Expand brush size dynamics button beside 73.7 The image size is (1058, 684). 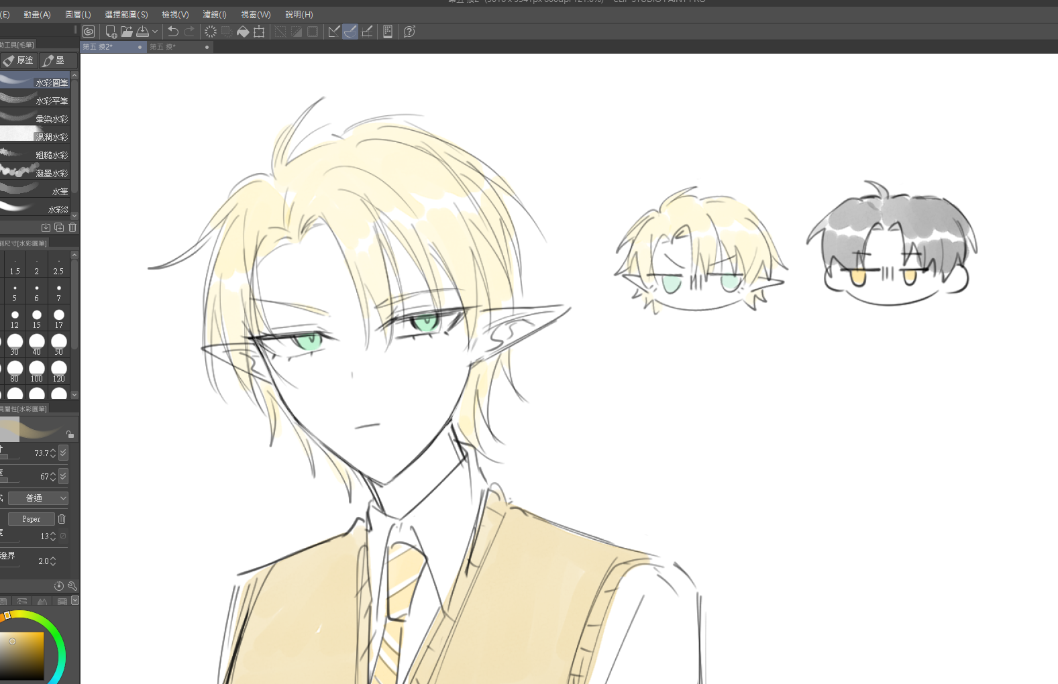tap(63, 453)
